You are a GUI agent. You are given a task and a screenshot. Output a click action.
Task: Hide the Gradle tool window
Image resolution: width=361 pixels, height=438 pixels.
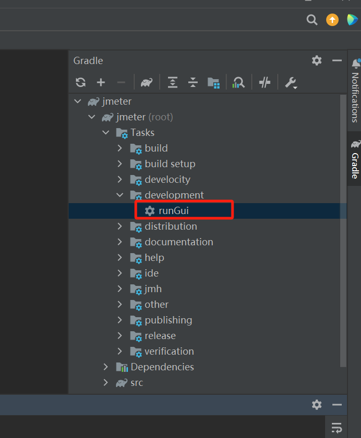(x=337, y=60)
